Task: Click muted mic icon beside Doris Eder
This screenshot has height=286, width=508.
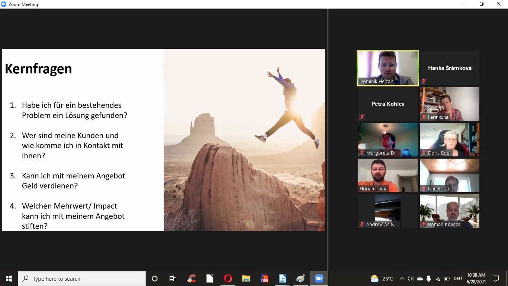Action: [x=424, y=153]
